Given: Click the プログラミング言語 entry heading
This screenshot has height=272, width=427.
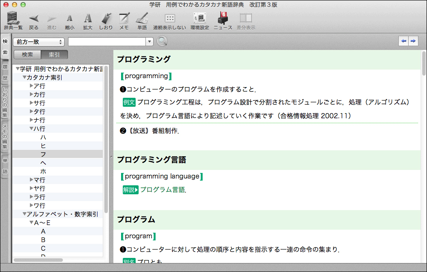Looking at the screenshot, I should point(151,160).
